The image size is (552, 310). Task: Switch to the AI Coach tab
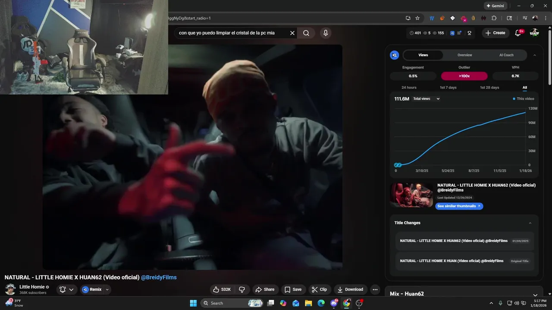(506, 55)
